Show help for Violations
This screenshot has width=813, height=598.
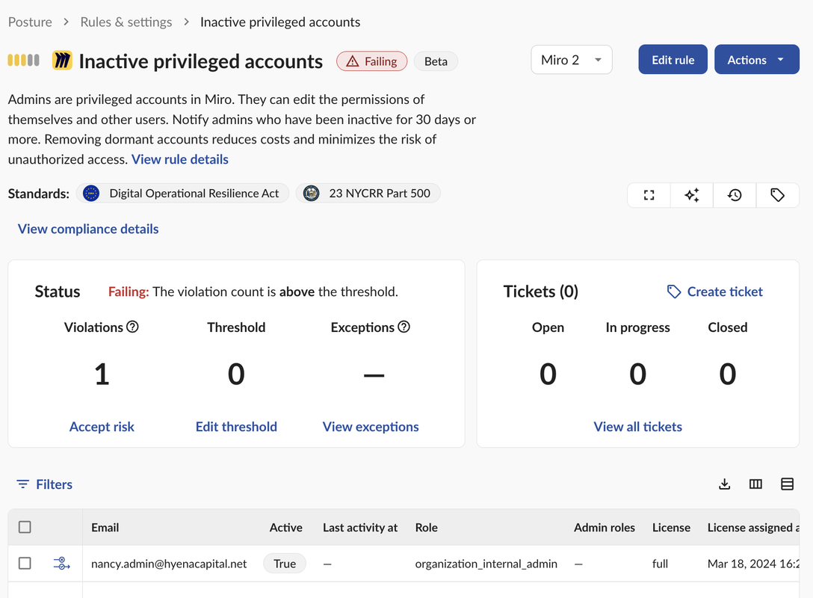click(x=133, y=327)
